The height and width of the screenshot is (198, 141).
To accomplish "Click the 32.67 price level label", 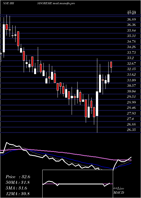I will point(131,64).
